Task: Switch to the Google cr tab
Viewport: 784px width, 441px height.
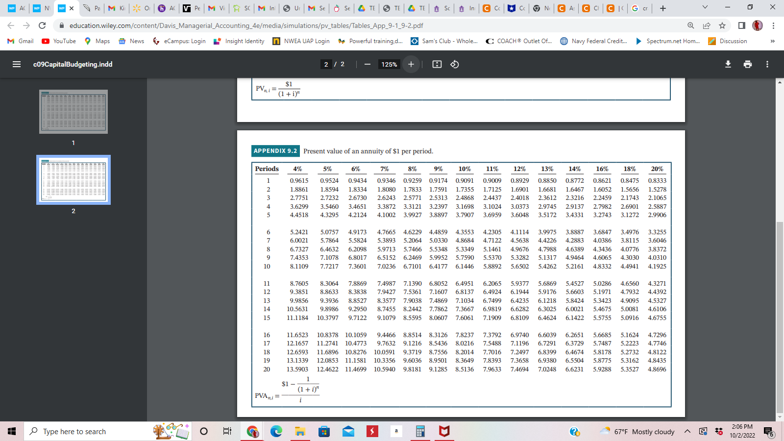Action: coord(640,8)
